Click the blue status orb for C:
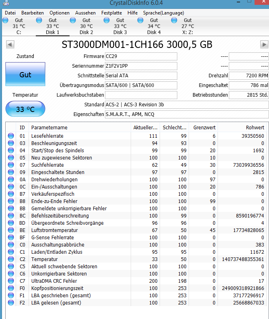 click(x=6, y=20)
